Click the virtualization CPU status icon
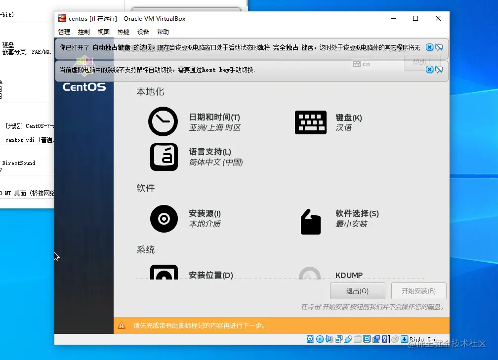Screen dimensions: 498x360 [385, 339]
